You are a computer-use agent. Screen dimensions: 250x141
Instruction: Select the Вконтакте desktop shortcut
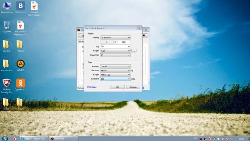20,7
